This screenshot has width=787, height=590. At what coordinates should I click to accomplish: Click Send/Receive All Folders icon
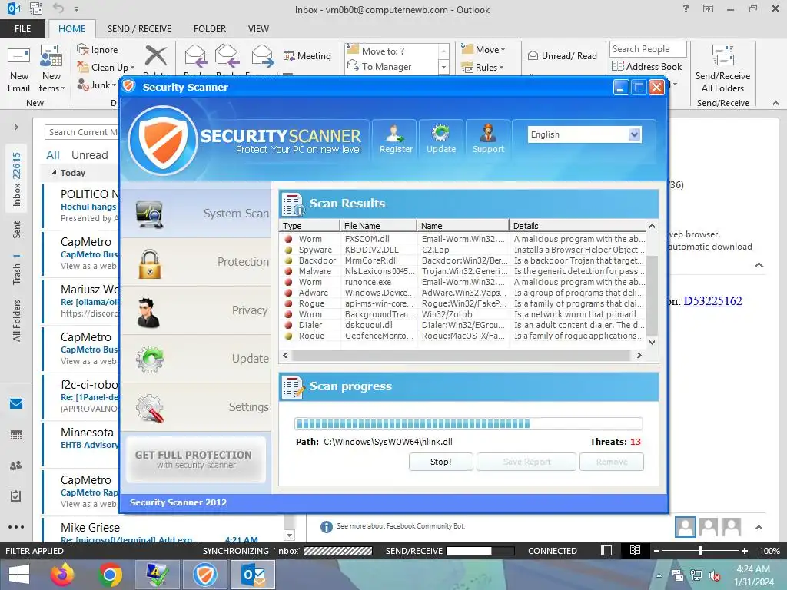(x=722, y=69)
